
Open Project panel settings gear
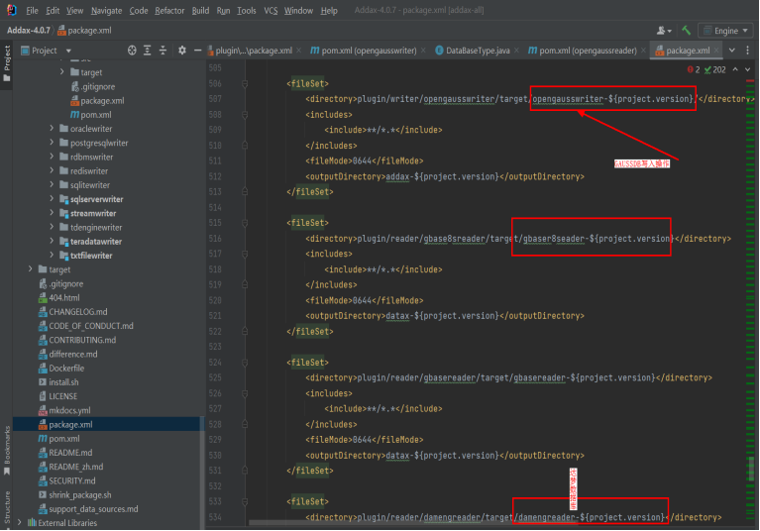[181, 51]
